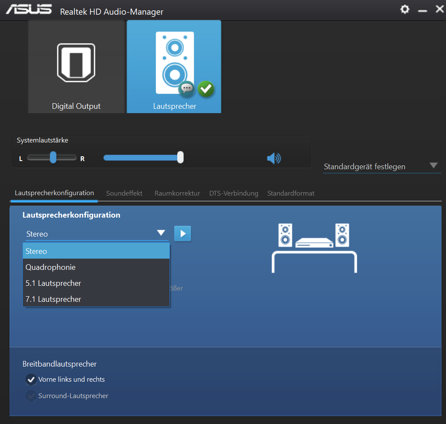Screen dimensions: 446x424
Task: Click the chat bubble badge on Lautsprecher
Action: [187, 89]
